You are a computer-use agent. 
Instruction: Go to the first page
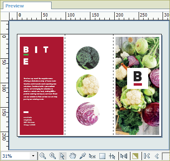point(147,156)
